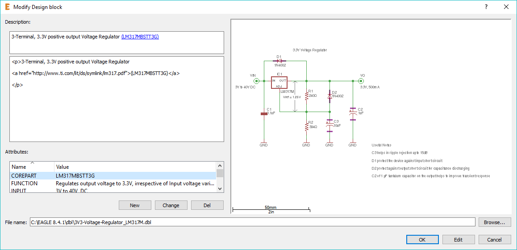Click the GND symbol below C2

coord(353,144)
